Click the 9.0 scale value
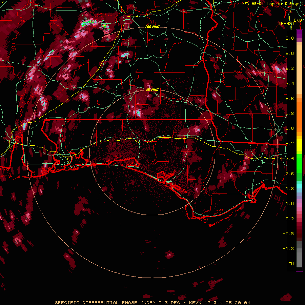The image size is (305, 305). (x=290, y=53)
